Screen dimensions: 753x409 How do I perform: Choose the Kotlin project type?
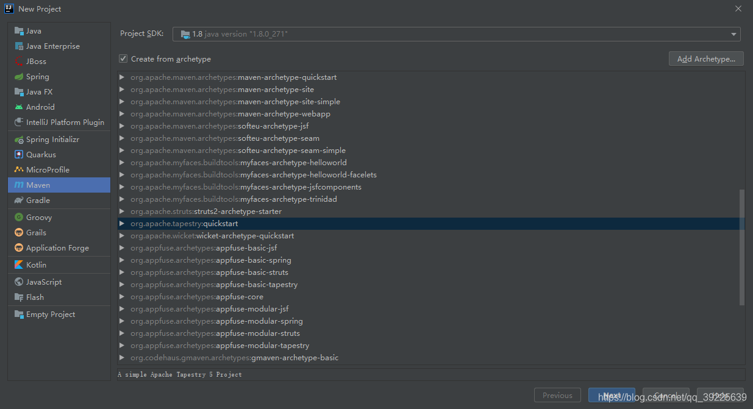59,265
